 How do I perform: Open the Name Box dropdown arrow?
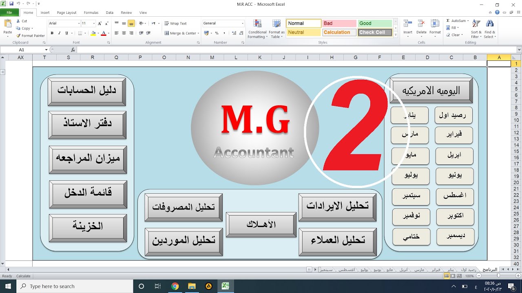click(x=46, y=50)
